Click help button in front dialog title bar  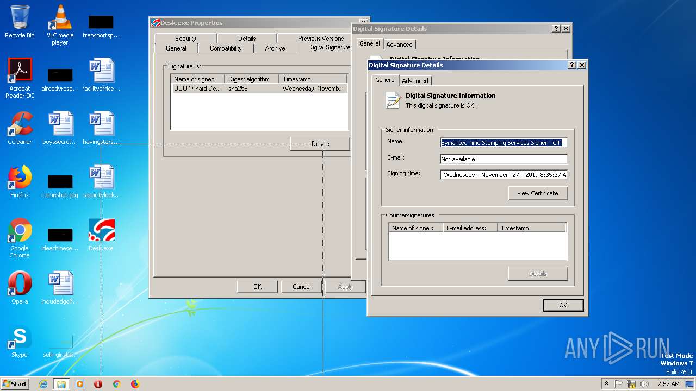pyautogui.click(x=571, y=65)
